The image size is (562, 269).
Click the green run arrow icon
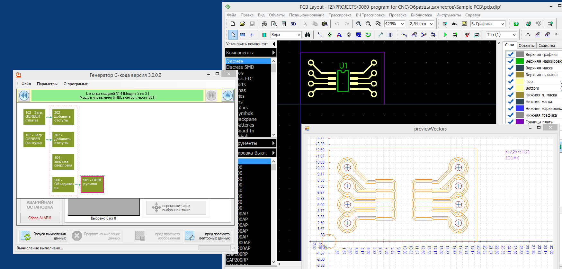click(445, 35)
